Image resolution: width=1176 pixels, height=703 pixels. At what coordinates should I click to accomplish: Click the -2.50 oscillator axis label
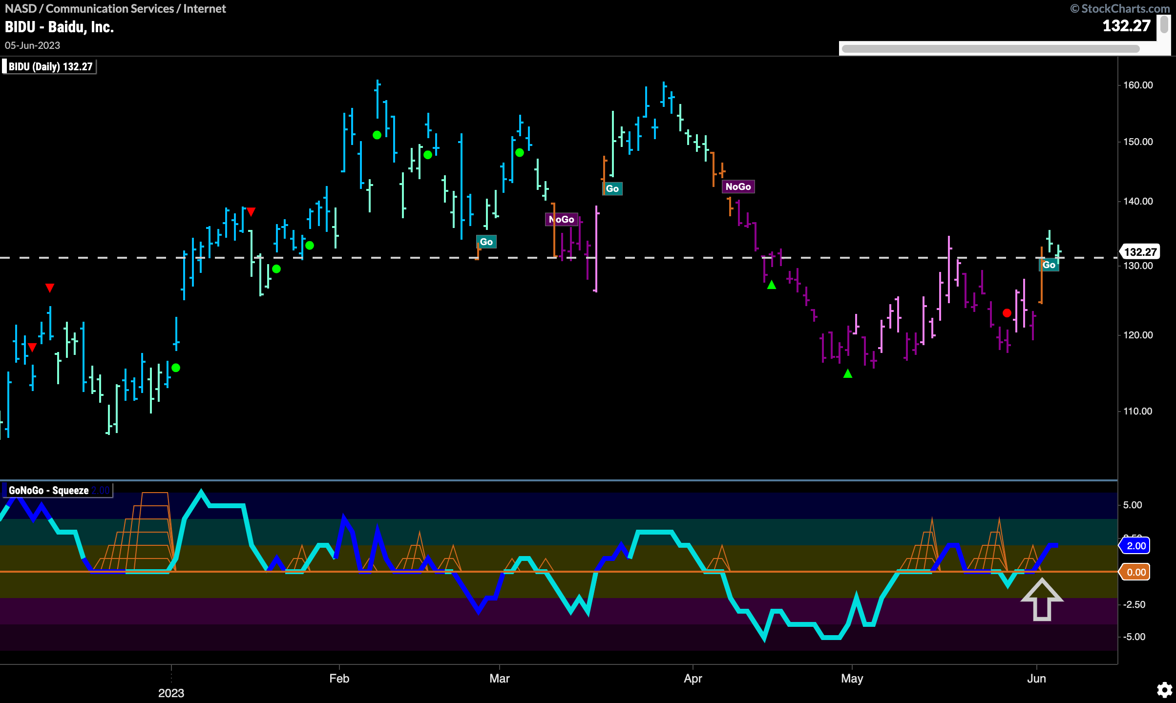coord(1134,604)
